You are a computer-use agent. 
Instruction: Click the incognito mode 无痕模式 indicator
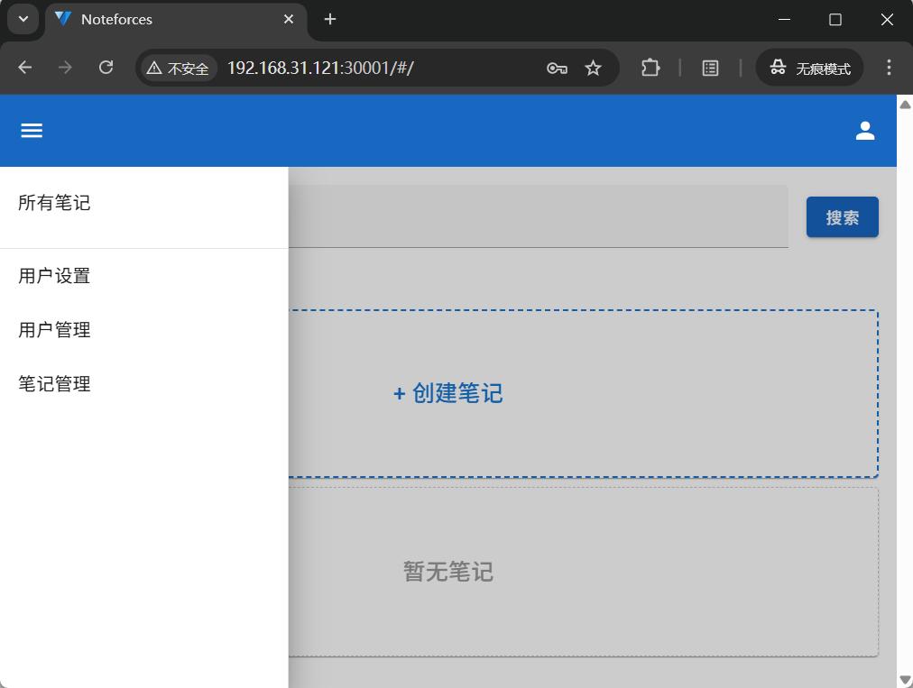coord(809,69)
